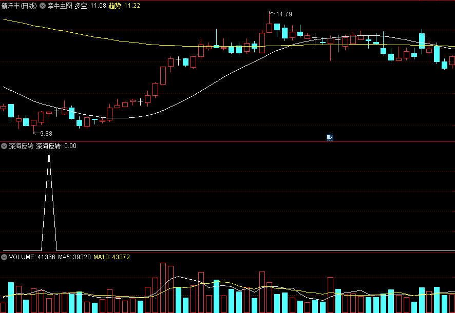The width and height of the screenshot is (455, 313).
Task: Open the VOLUME panel dropdown arrow
Action: (4, 257)
